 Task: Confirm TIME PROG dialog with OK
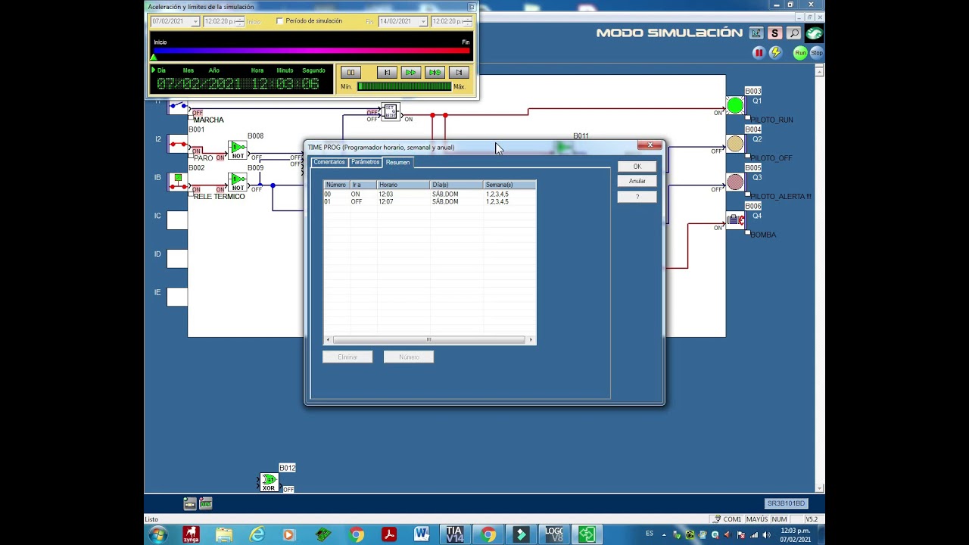[637, 167]
